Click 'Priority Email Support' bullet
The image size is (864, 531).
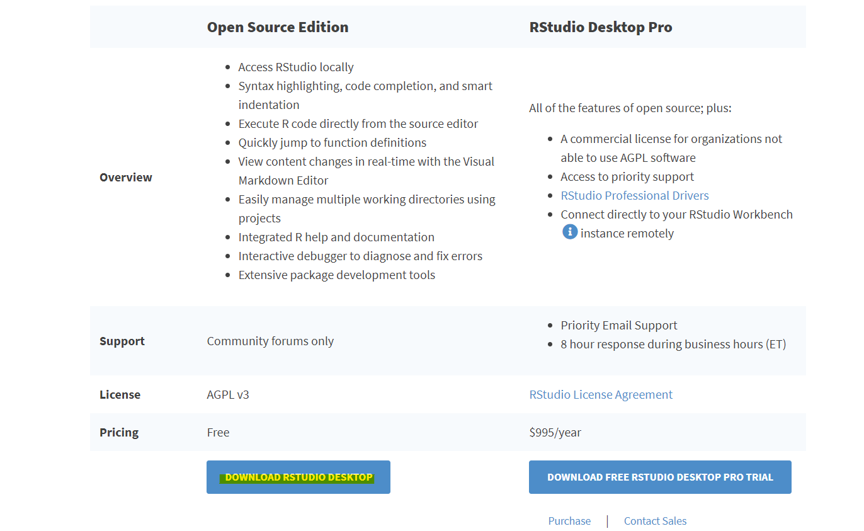pyautogui.click(x=619, y=325)
